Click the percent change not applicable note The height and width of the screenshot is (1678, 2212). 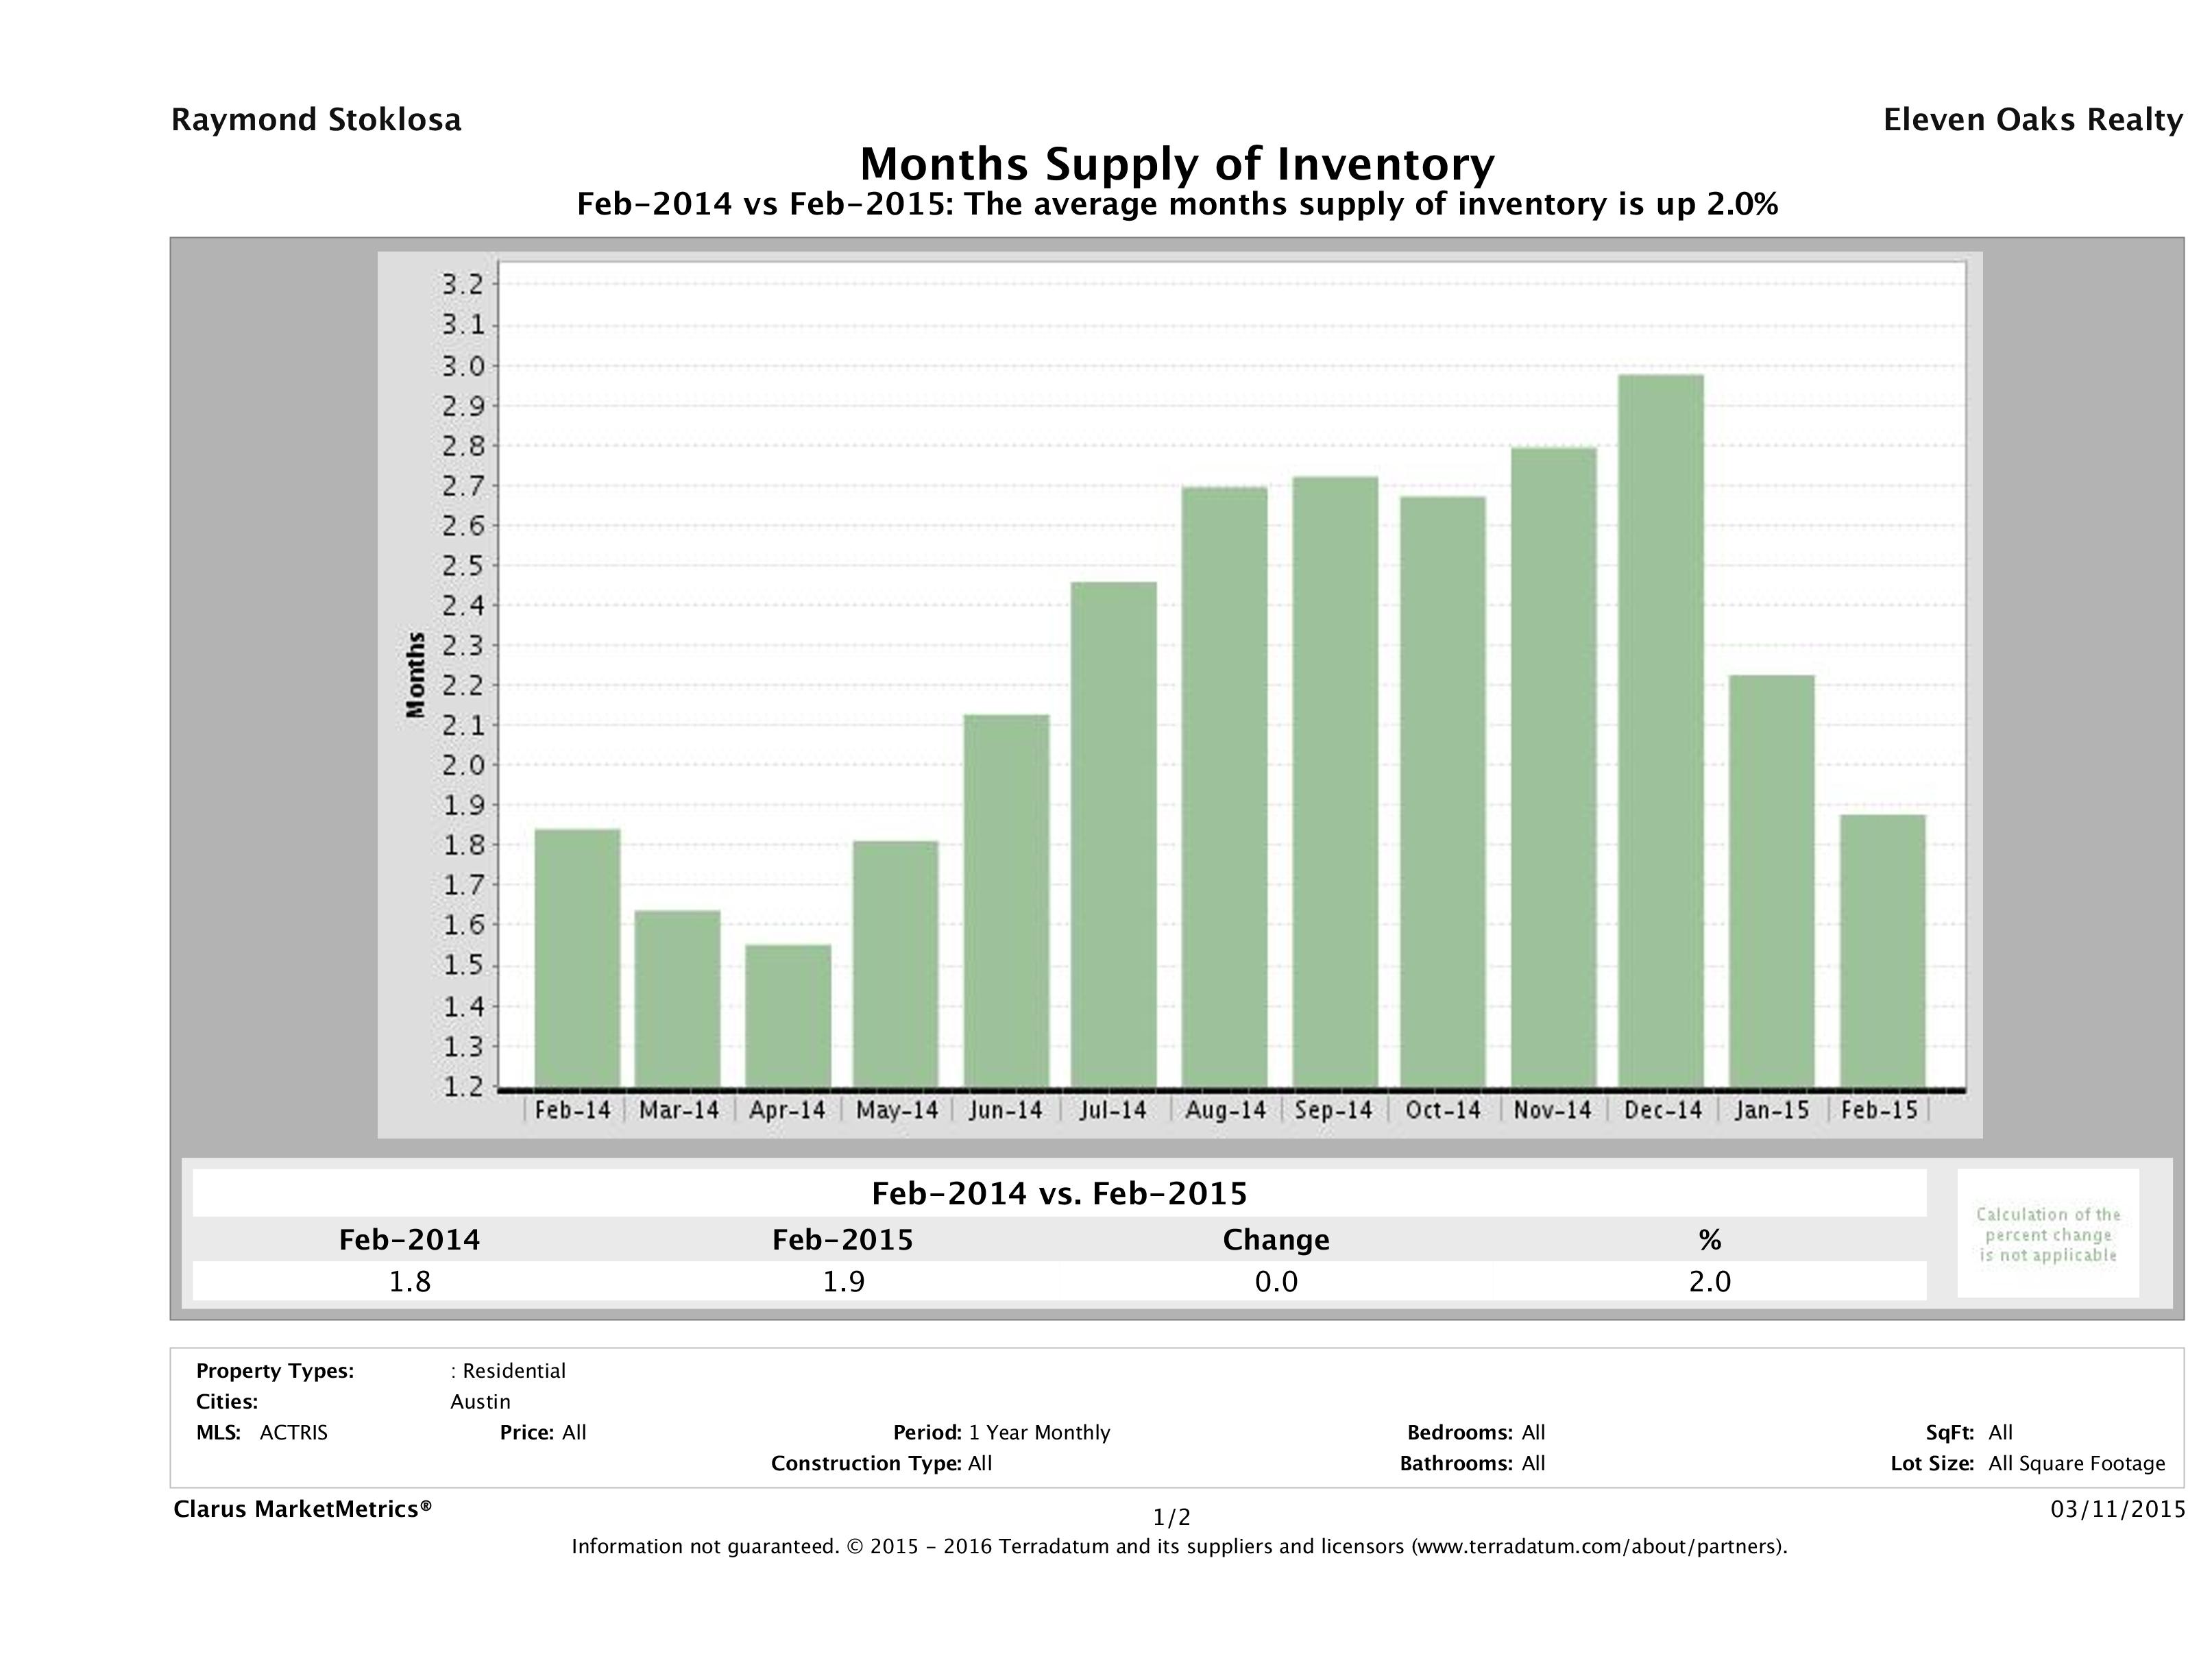tap(2048, 1235)
